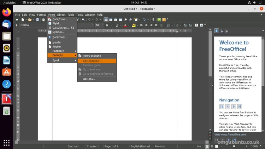Click the spell check icon

(x=144, y=20)
